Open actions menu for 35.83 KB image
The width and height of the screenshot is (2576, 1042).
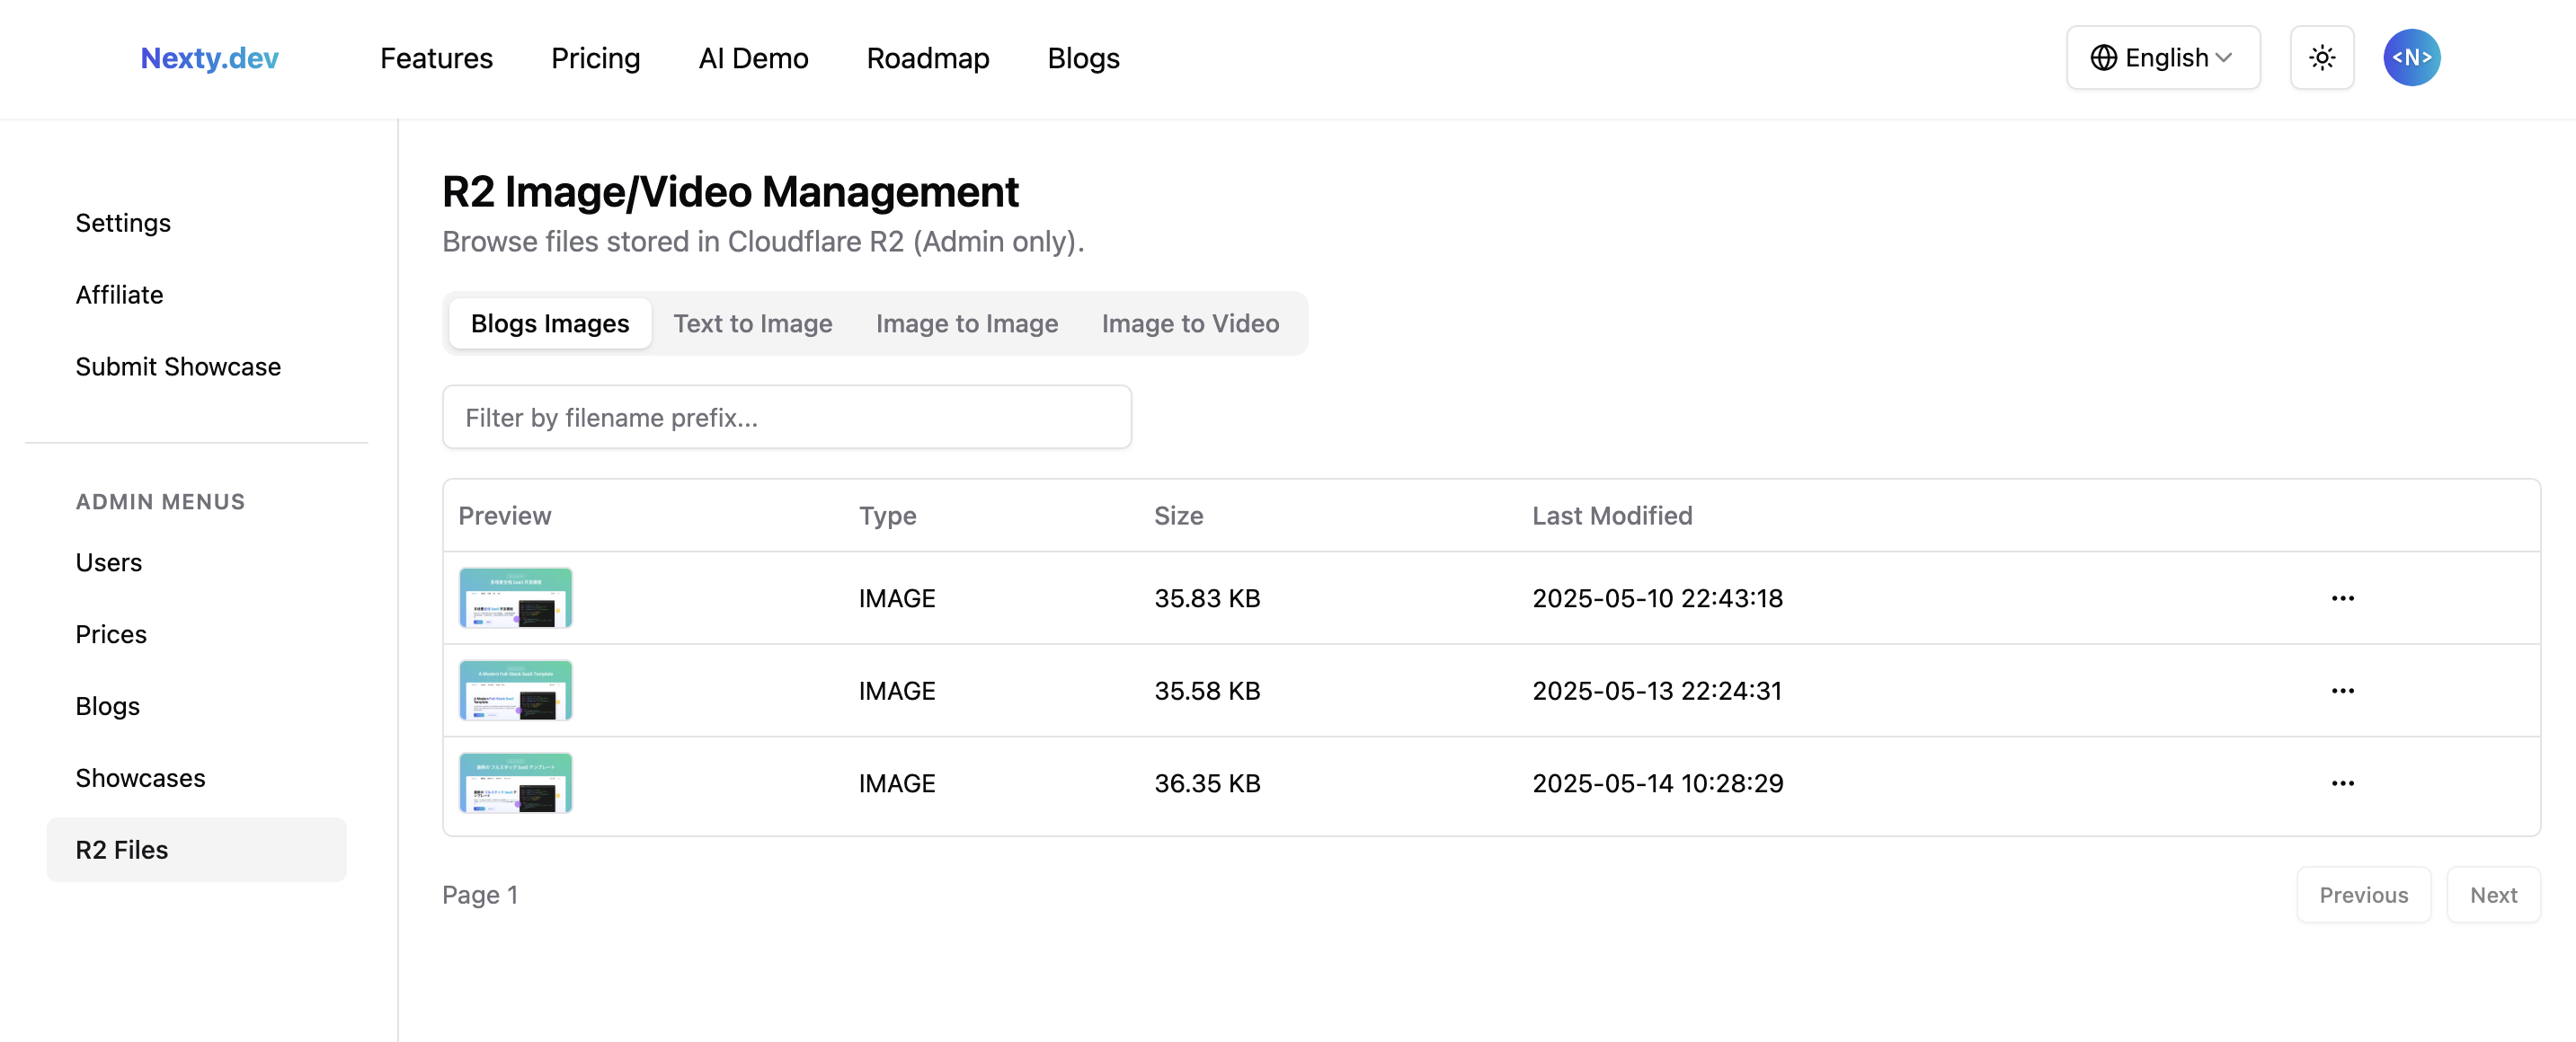tap(2342, 598)
